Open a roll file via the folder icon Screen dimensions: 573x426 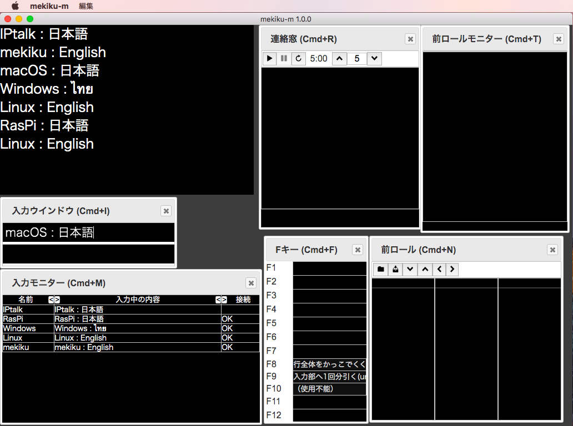380,269
